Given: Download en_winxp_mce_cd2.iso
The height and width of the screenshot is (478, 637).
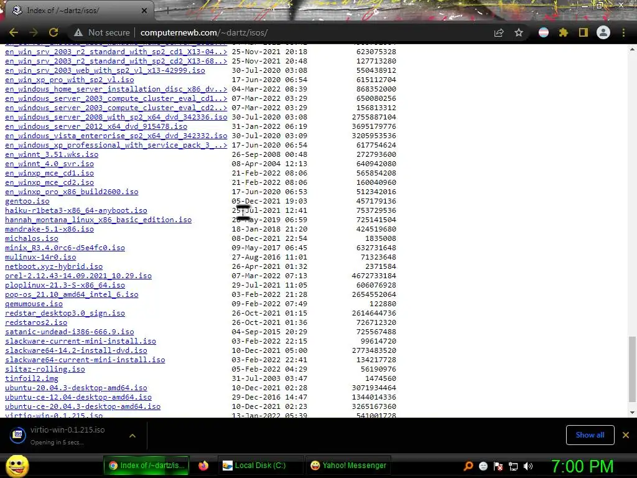Looking at the screenshot, I should click(49, 182).
